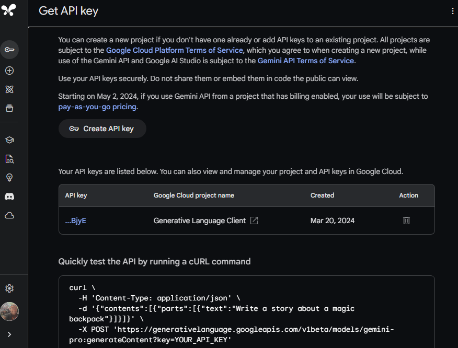Open the cloud icon in sidebar
Viewport: 458px width, 348px height.
tap(9, 215)
